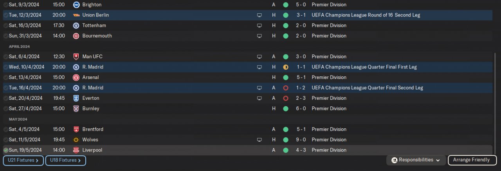Open UEFA Champions League Quarter Final Second Leg
Image resolution: width=501 pixels, height=171 pixels.
(x=367, y=88)
